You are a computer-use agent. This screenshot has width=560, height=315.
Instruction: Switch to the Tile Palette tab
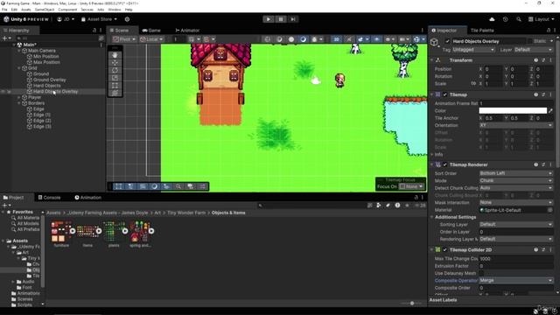(x=482, y=31)
